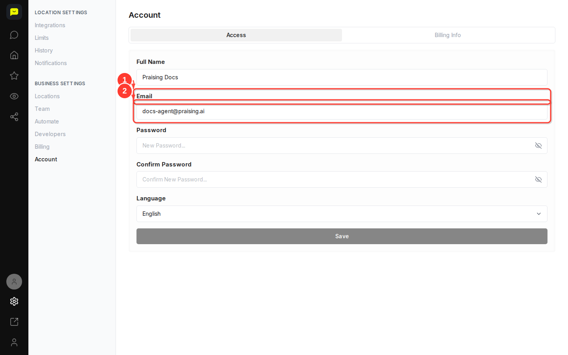Image resolution: width=568 pixels, height=355 pixels.
Task: Open the star reviews icon
Action: (14, 76)
